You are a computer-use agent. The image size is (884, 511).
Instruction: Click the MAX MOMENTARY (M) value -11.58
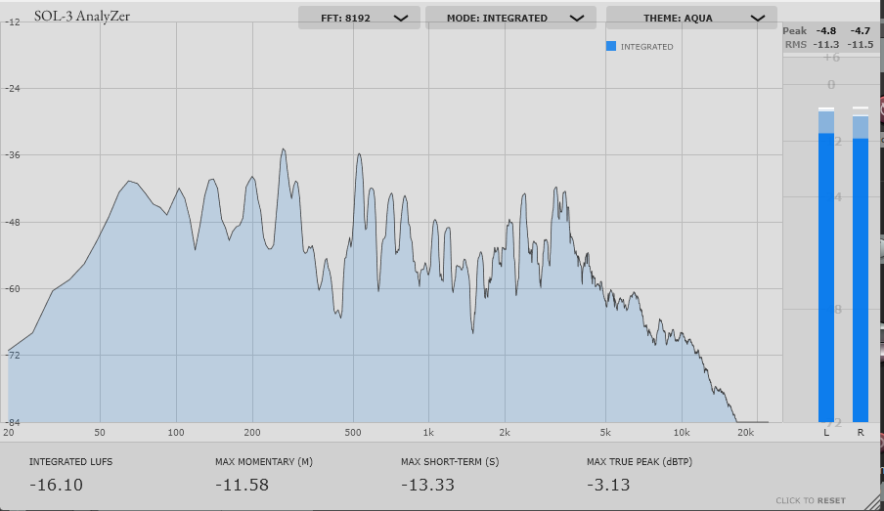[242, 485]
